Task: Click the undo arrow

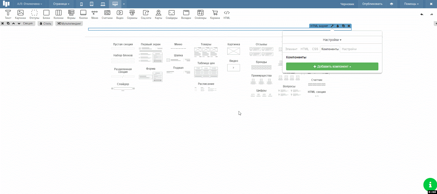Action: click(422, 14)
